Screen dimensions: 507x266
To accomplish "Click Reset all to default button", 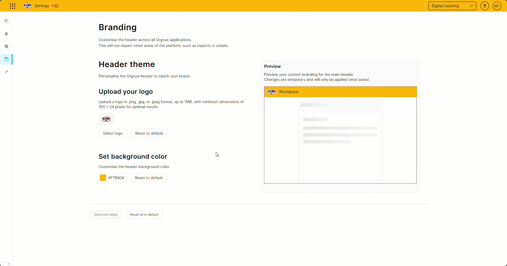I will tap(145, 215).
